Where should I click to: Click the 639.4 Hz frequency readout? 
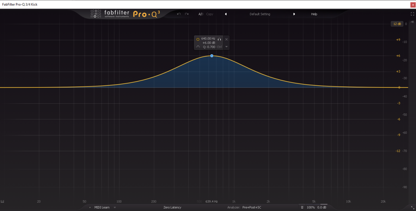click(211, 202)
